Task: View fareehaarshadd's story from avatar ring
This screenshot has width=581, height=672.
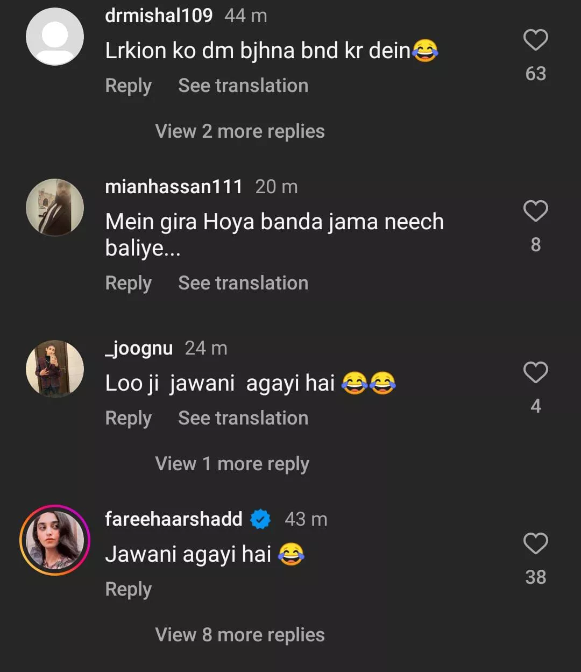Action: [55, 540]
